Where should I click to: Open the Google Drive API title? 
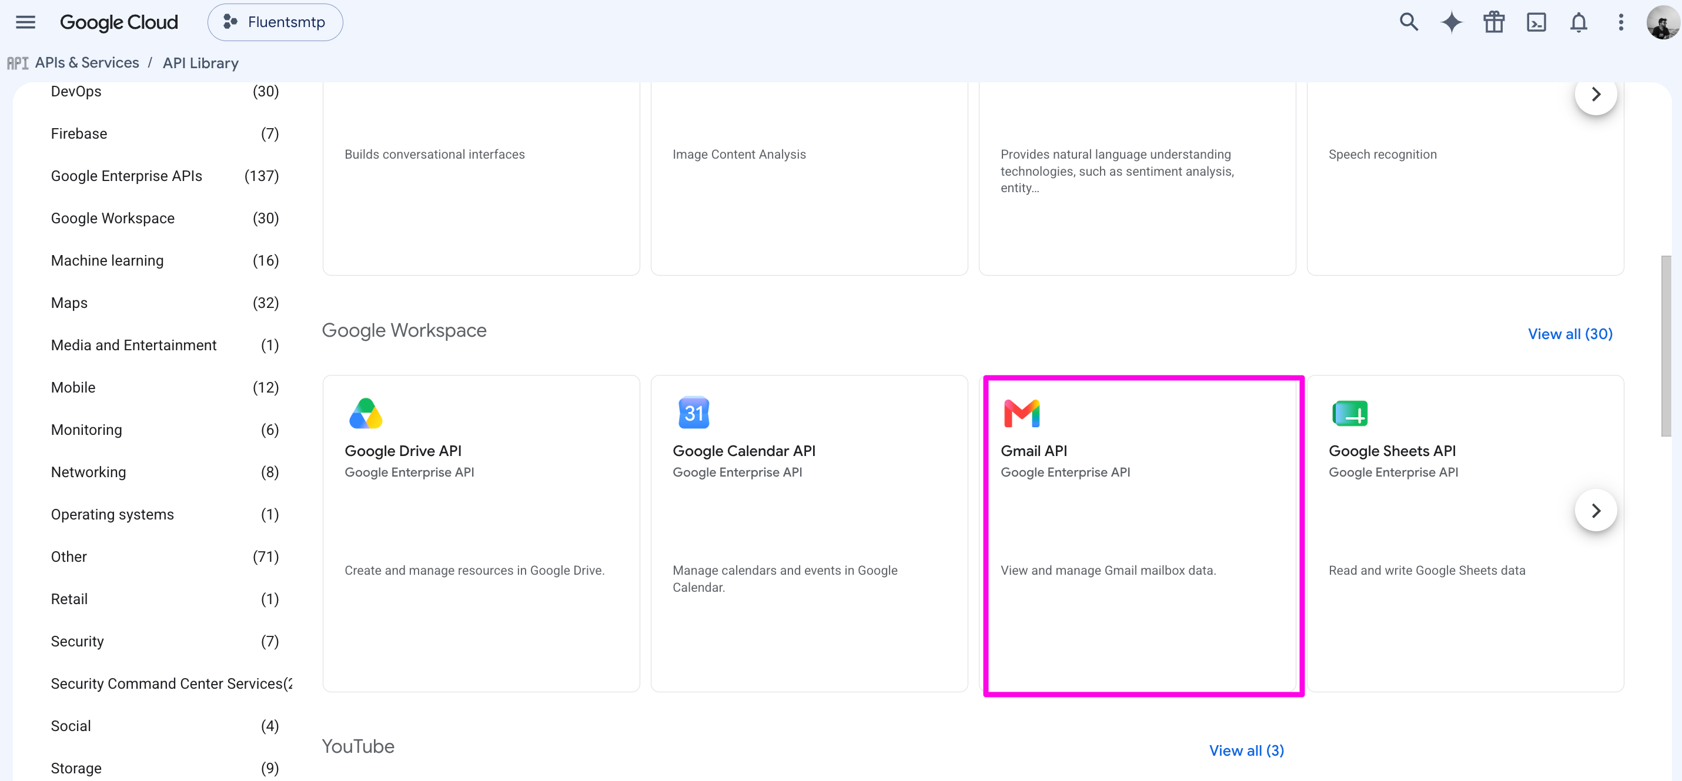(403, 451)
